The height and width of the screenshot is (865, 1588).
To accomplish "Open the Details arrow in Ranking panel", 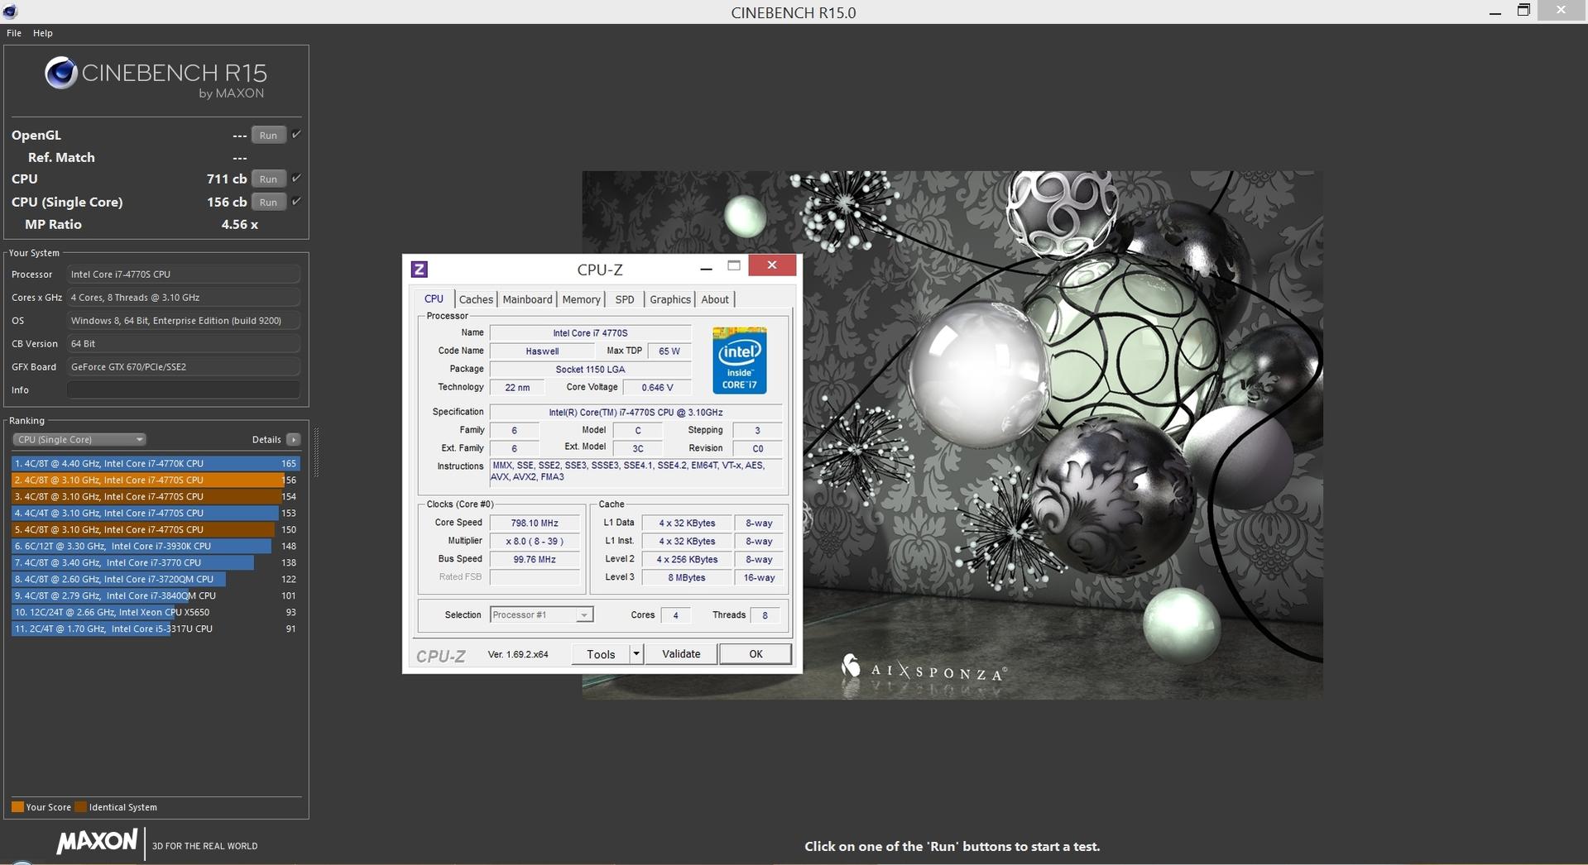I will tap(294, 439).
